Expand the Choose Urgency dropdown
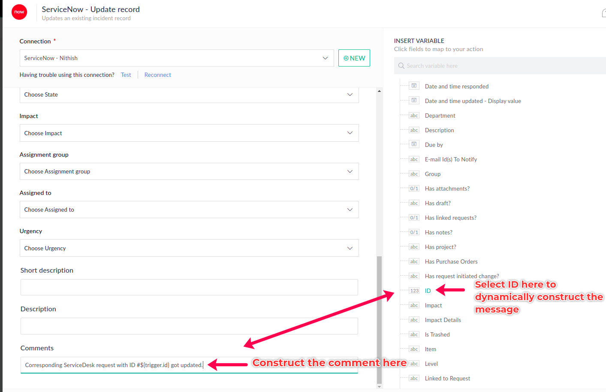Viewport: 606px width, 392px height. pyautogui.click(x=189, y=248)
